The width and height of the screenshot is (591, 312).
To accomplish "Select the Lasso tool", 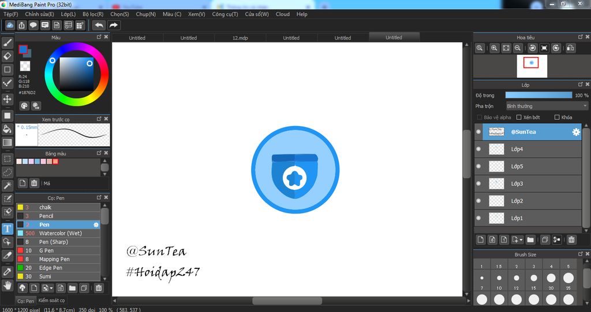I will coord(7,172).
